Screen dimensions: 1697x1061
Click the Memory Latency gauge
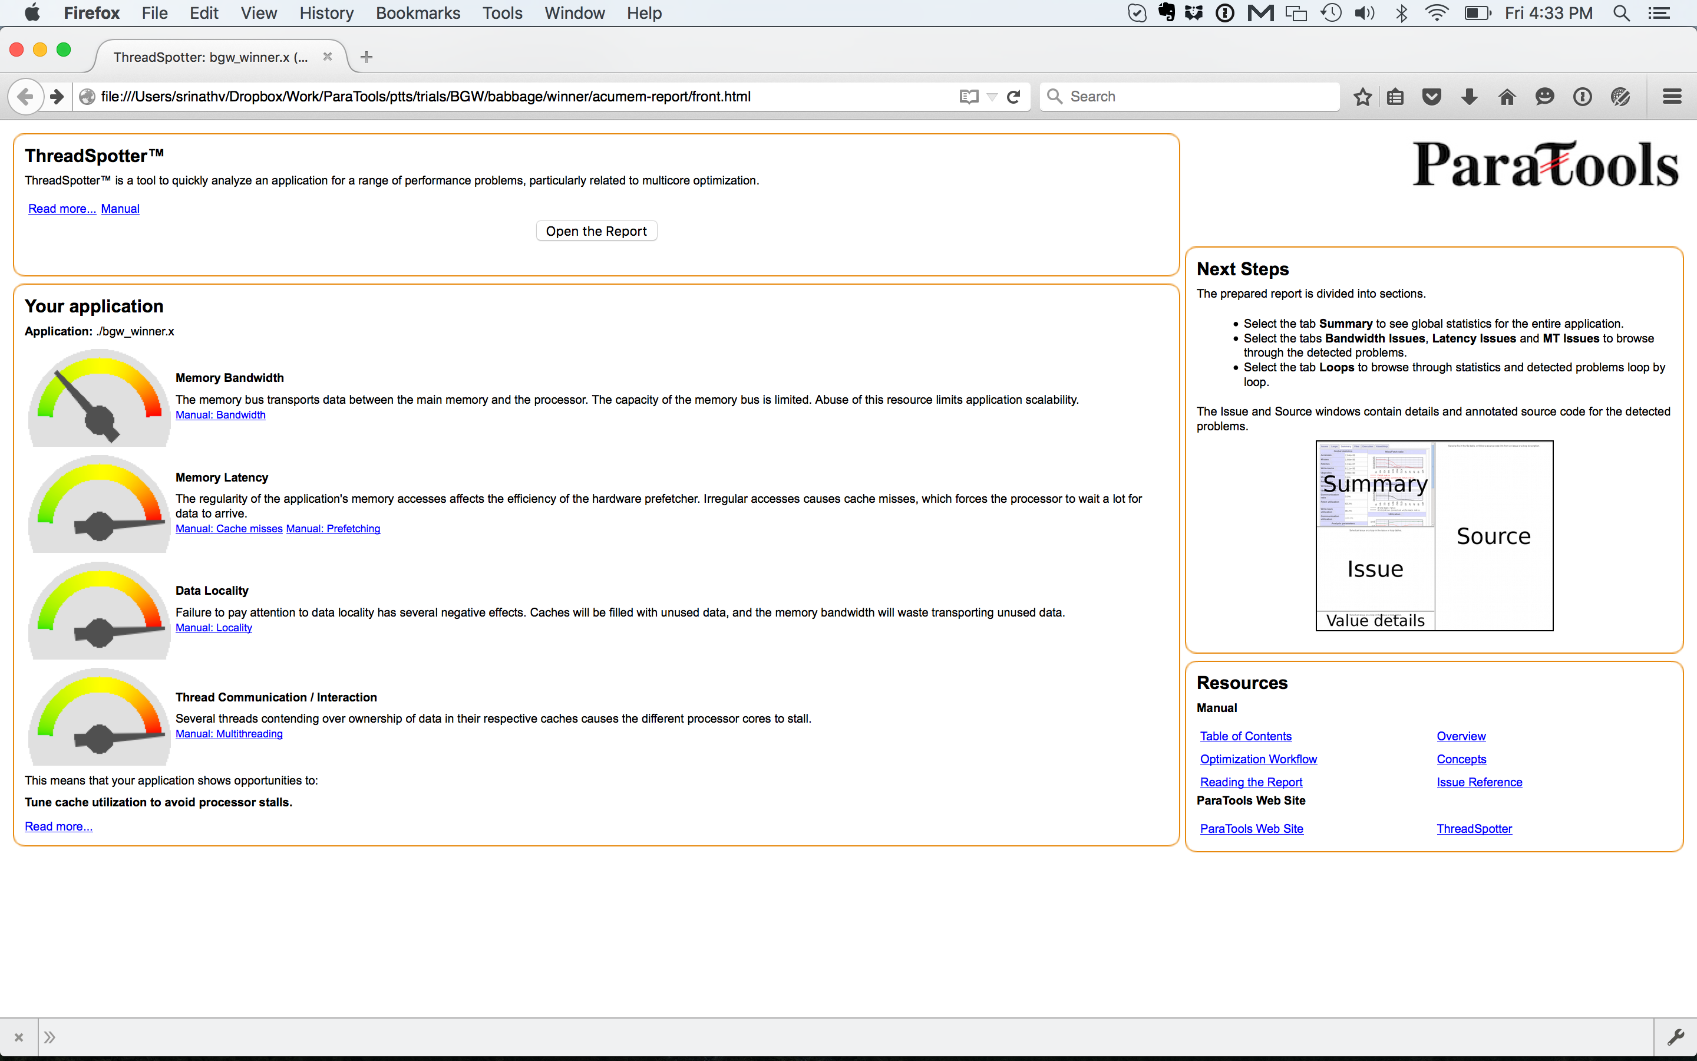99,504
